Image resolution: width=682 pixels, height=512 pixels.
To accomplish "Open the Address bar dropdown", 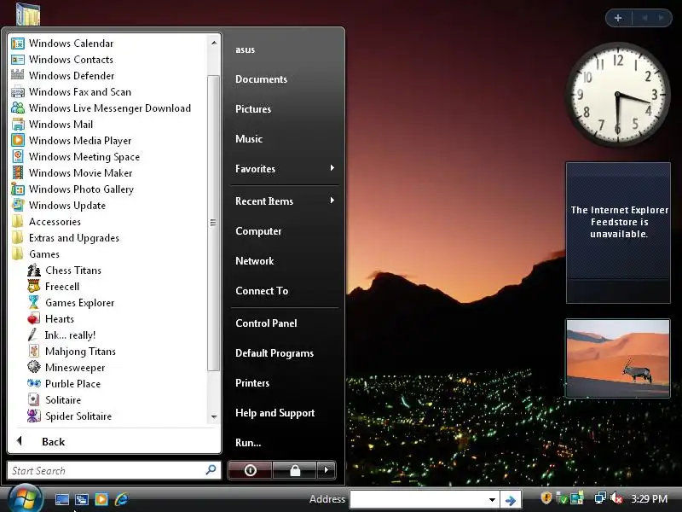I will pos(492,499).
